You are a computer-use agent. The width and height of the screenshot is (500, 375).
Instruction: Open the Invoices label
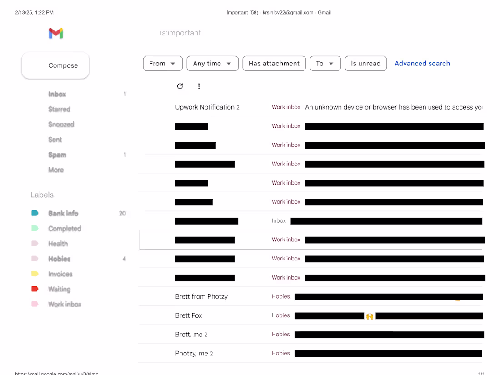[x=60, y=274]
